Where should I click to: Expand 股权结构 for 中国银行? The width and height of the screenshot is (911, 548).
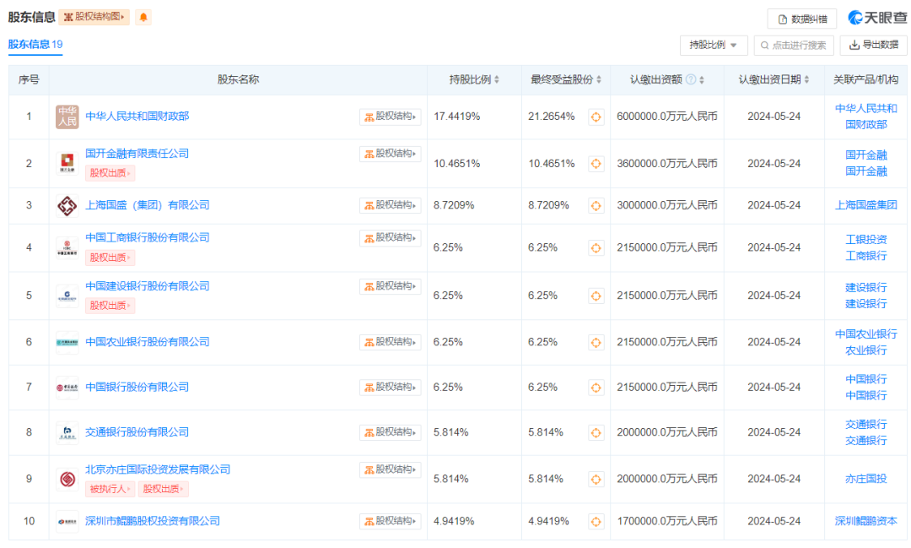pyautogui.click(x=390, y=387)
